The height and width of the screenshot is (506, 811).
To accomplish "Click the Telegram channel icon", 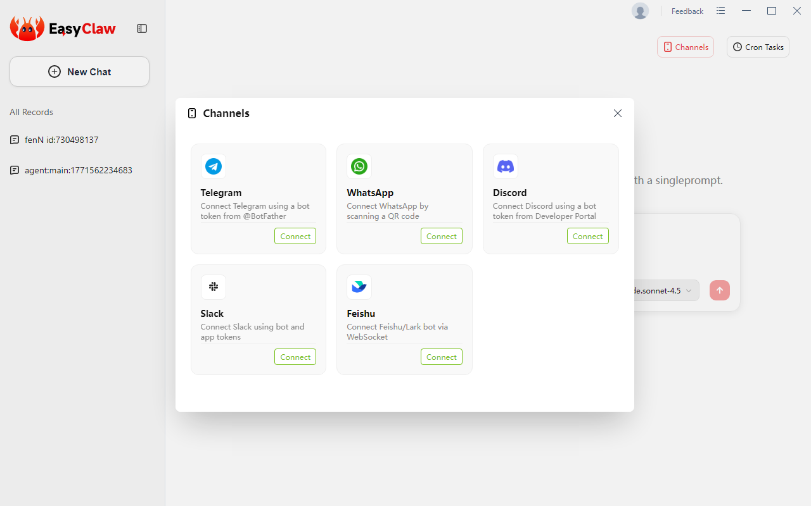I will 214,166.
